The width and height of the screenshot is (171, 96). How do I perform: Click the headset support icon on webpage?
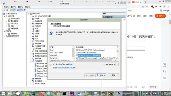click(x=164, y=72)
